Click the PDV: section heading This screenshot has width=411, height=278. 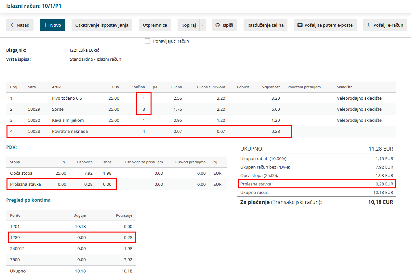[11, 147]
